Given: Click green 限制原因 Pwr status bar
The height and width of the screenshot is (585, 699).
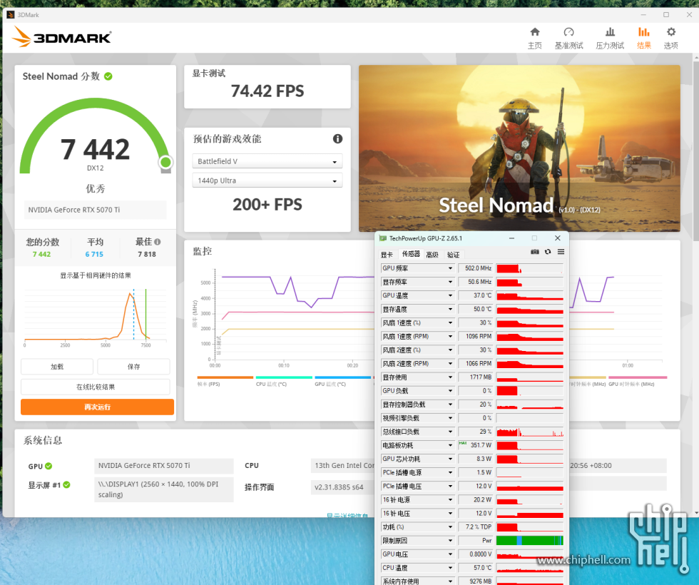Looking at the screenshot, I should pyautogui.click(x=529, y=541).
